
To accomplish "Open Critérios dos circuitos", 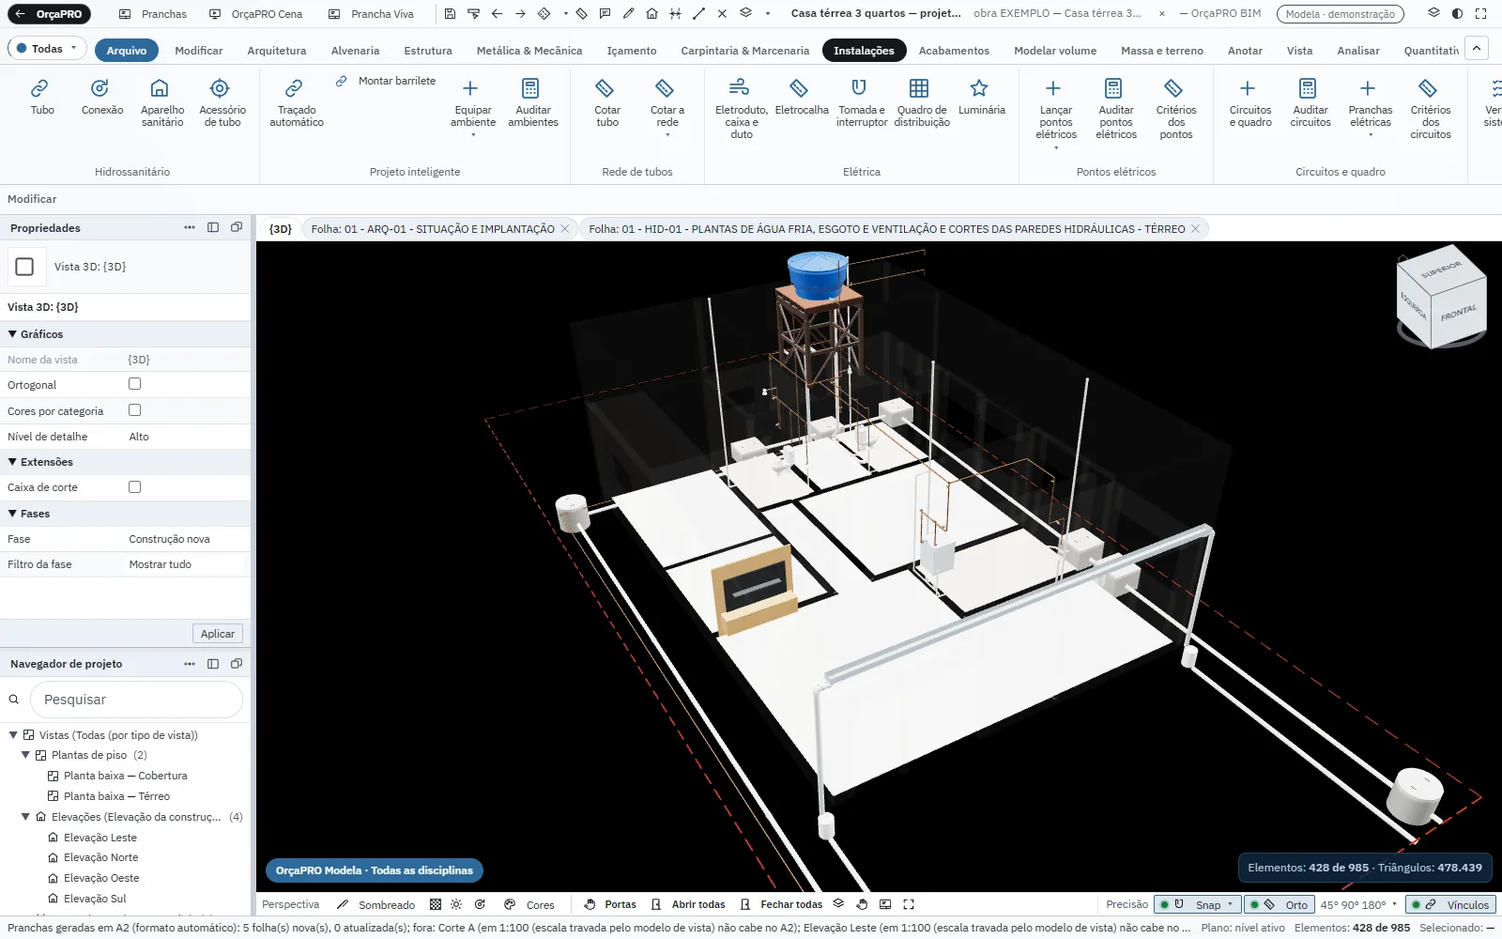I will tap(1430, 109).
